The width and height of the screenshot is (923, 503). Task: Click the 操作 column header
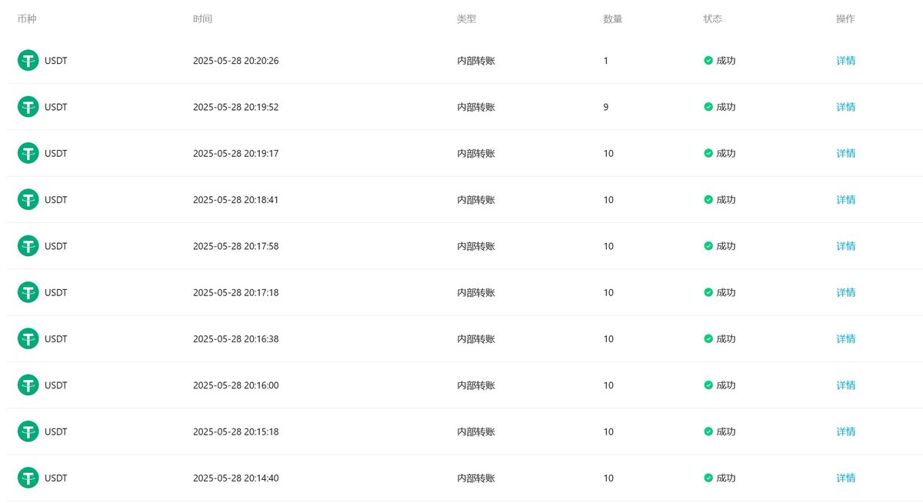click(x=845, y=18)
